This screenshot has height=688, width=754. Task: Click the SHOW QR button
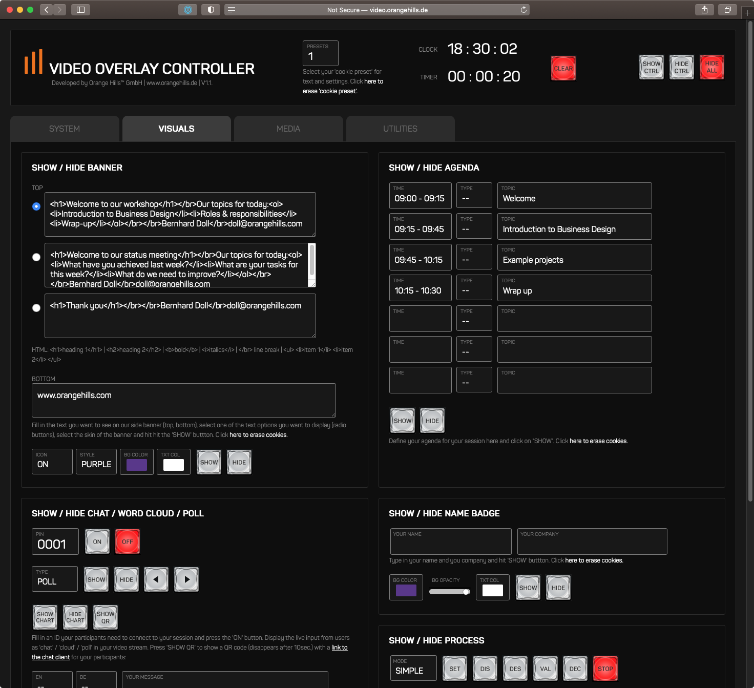click(105, 617)
